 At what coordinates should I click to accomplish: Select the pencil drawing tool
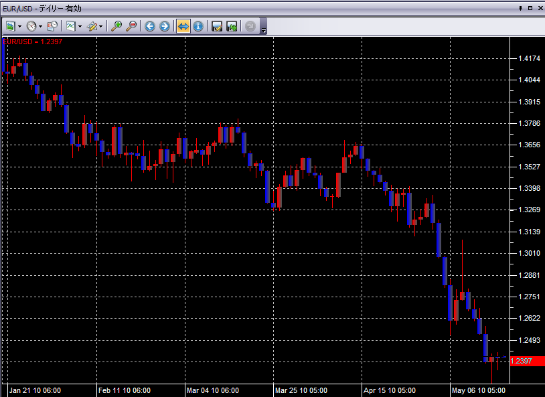pos(92,26)
